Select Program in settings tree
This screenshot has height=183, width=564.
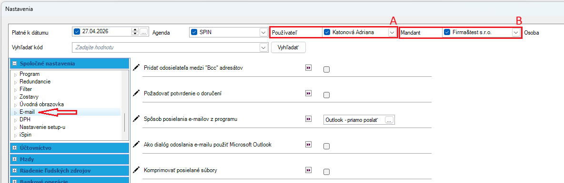coord(30,74)
